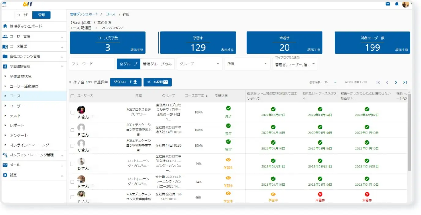
Task: Click Eさん's profile avatar
Action: coord(81,179)
